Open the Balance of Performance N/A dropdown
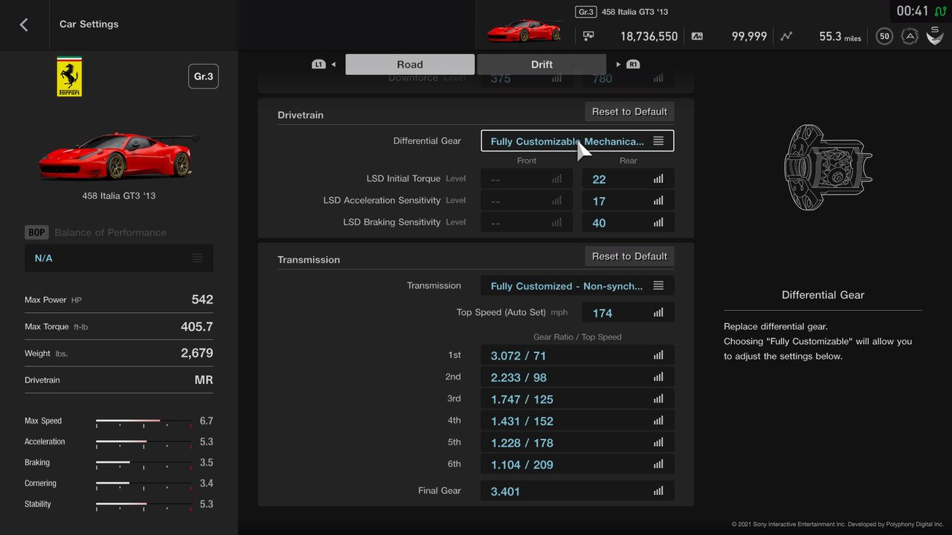Screen dimensions: 952x535 pyautogui.click(x=119, y=259)
